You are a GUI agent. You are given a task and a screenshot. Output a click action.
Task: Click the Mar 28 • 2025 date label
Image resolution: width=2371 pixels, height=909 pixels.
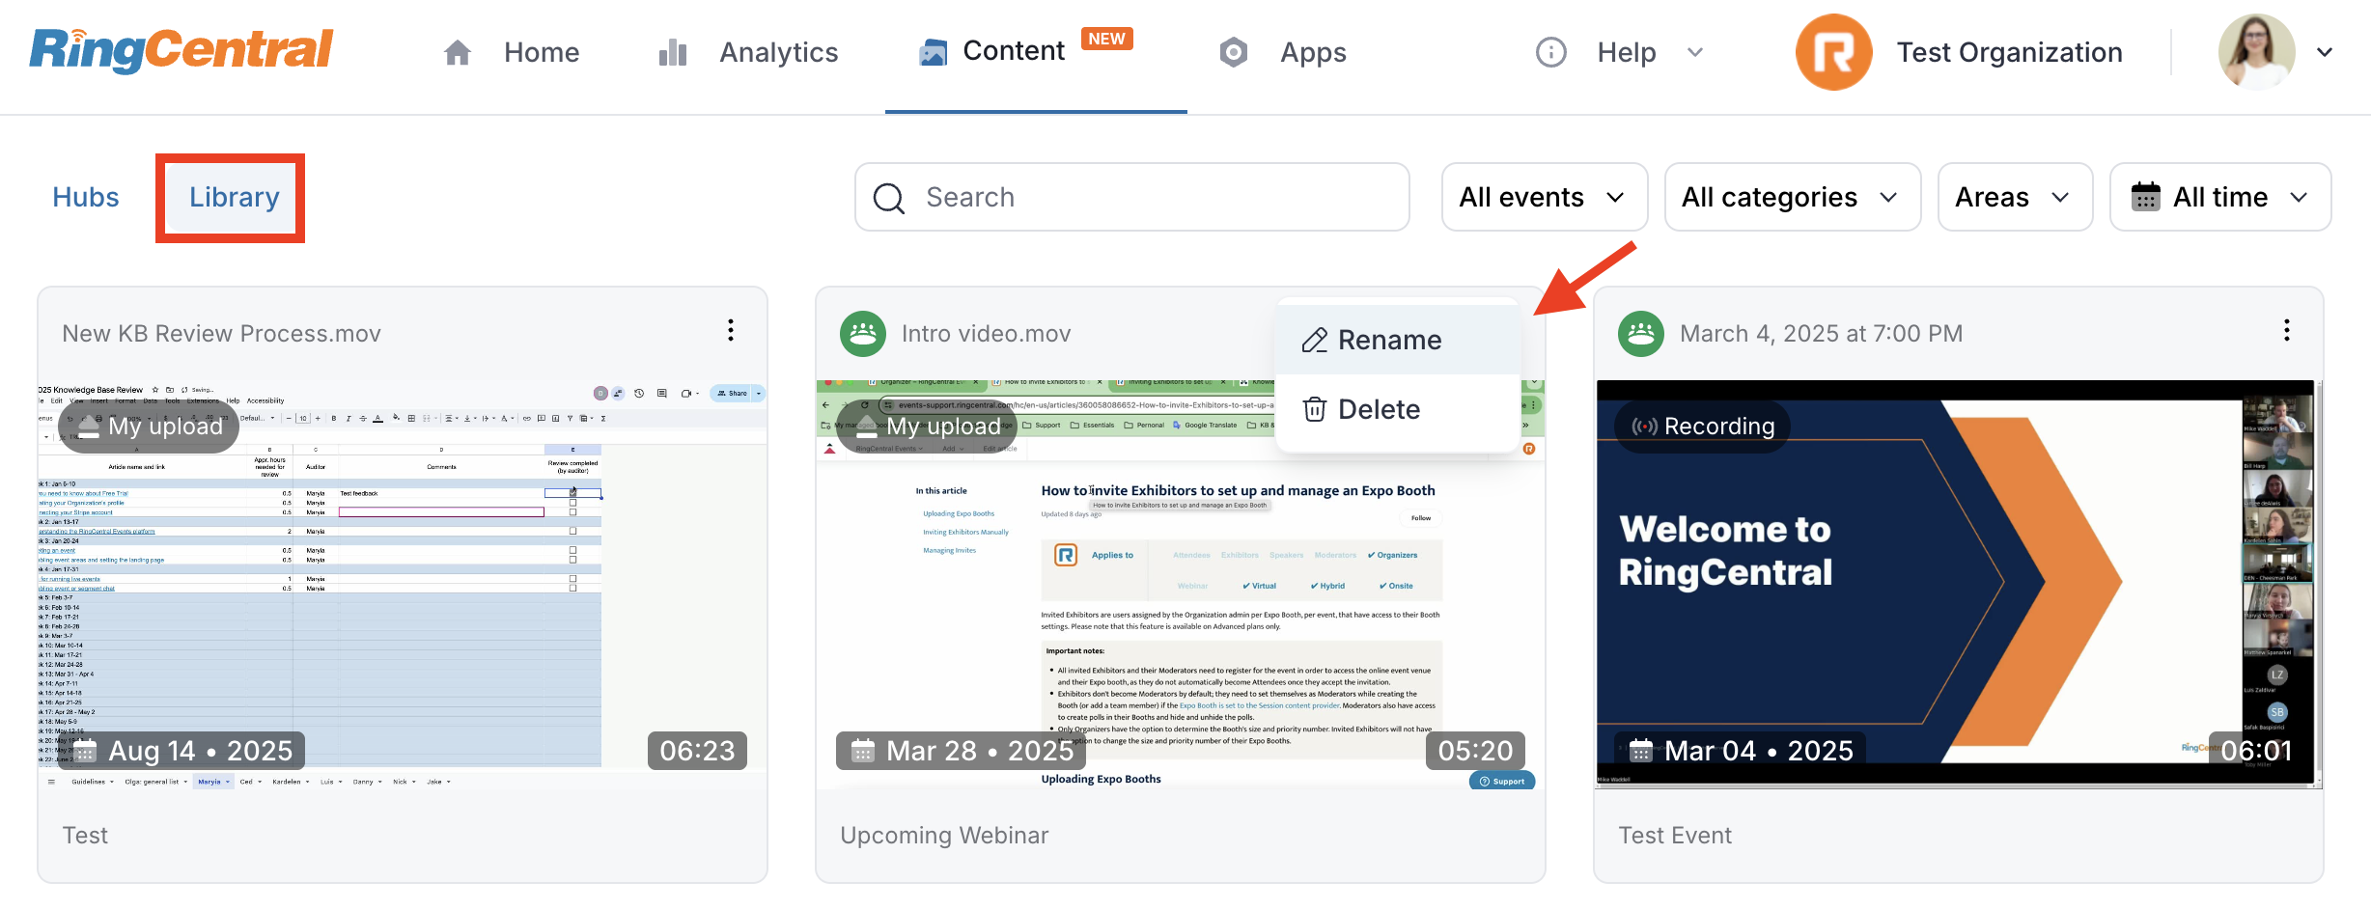962,751
